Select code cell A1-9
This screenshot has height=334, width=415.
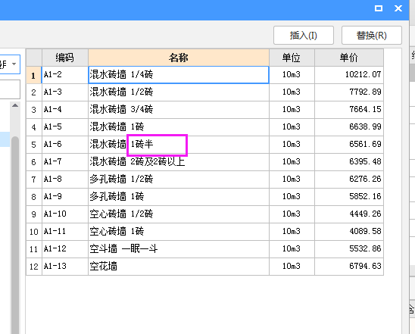[65, 197]
